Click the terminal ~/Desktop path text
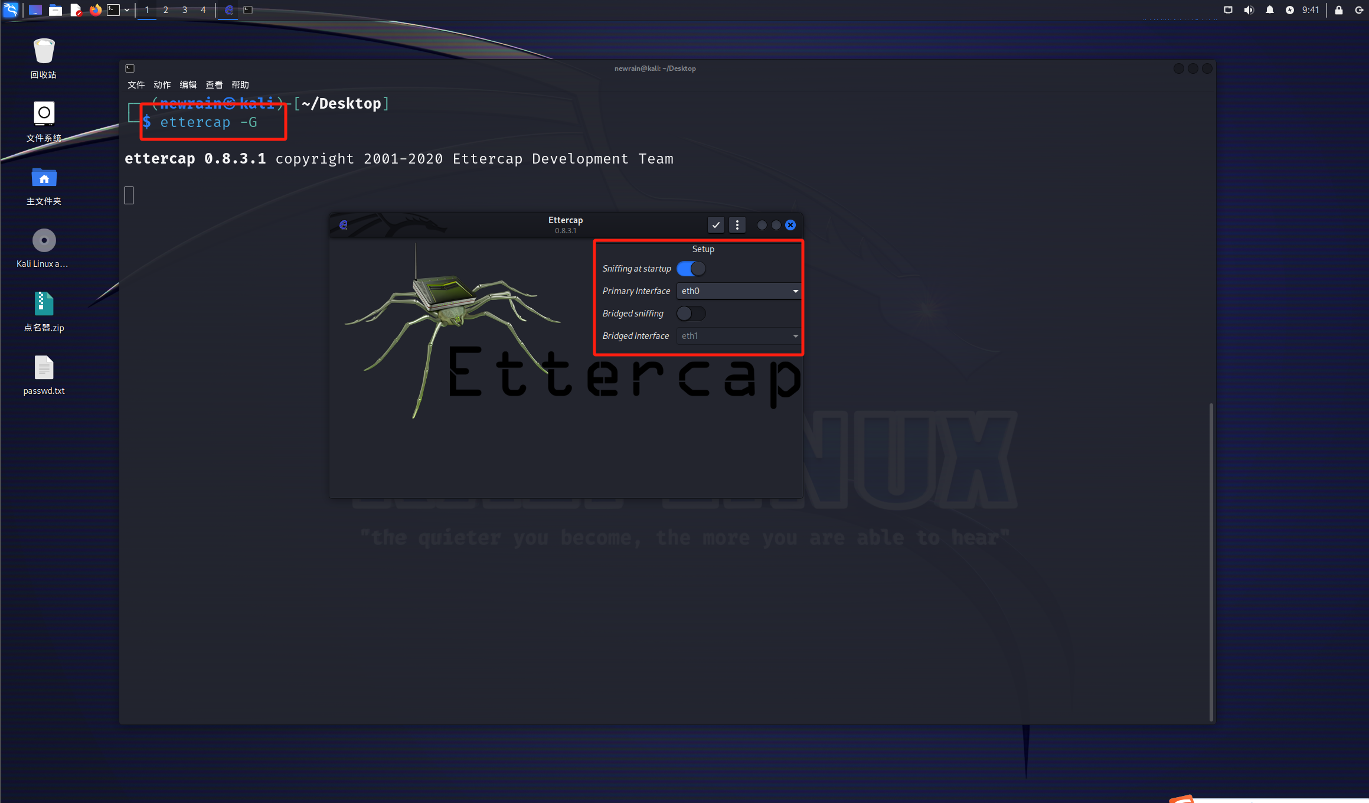This screenshot has width=1369, height=803. (x=341, y=103)
